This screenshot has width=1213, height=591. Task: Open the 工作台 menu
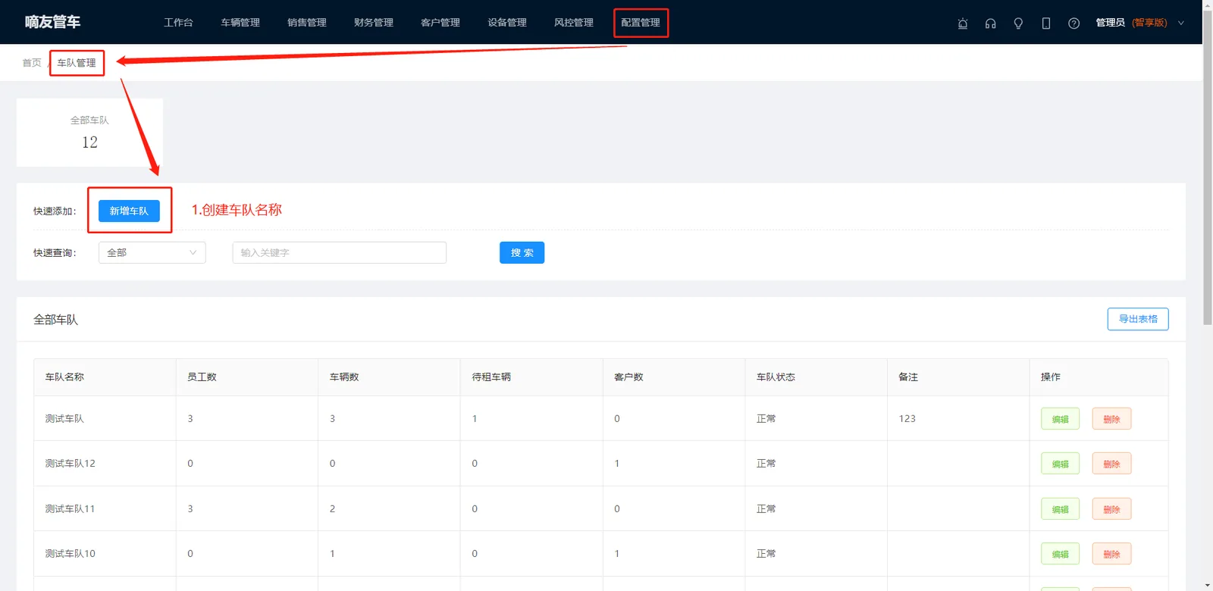(x=178, y=23)
